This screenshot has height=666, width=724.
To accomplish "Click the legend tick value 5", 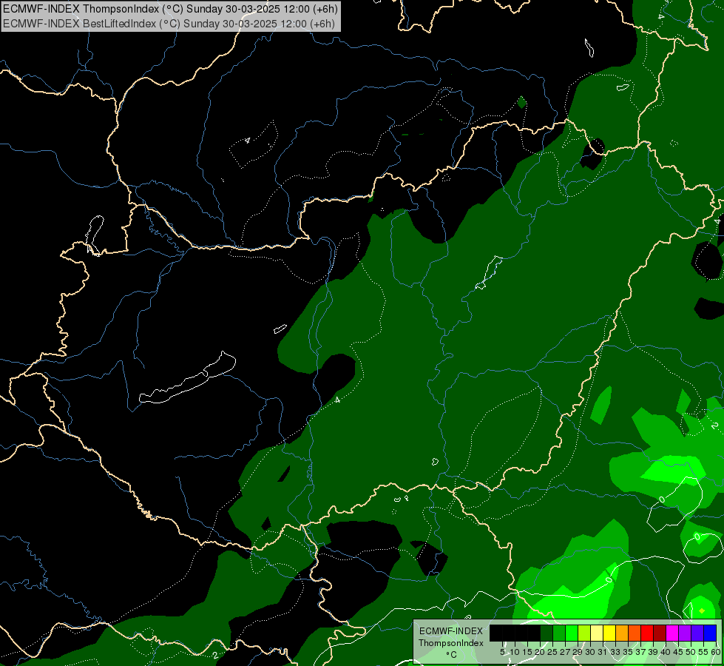I will click(x=502, y=652).
